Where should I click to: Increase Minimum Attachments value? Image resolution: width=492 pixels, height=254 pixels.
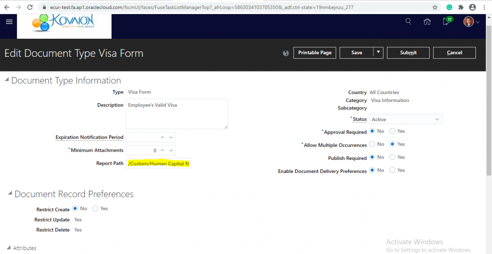pyautogui.click(x=163, y=150)
